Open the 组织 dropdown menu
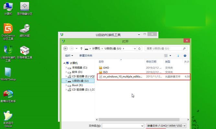 (x=69, y=55)
